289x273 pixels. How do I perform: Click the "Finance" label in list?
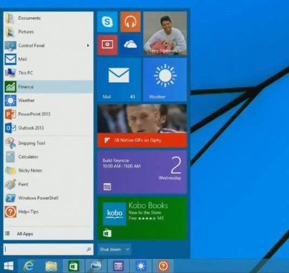pyautogui.click(x=26, y=87)
